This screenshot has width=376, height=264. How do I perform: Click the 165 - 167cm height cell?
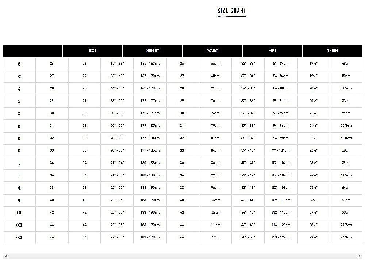[150, 64]
